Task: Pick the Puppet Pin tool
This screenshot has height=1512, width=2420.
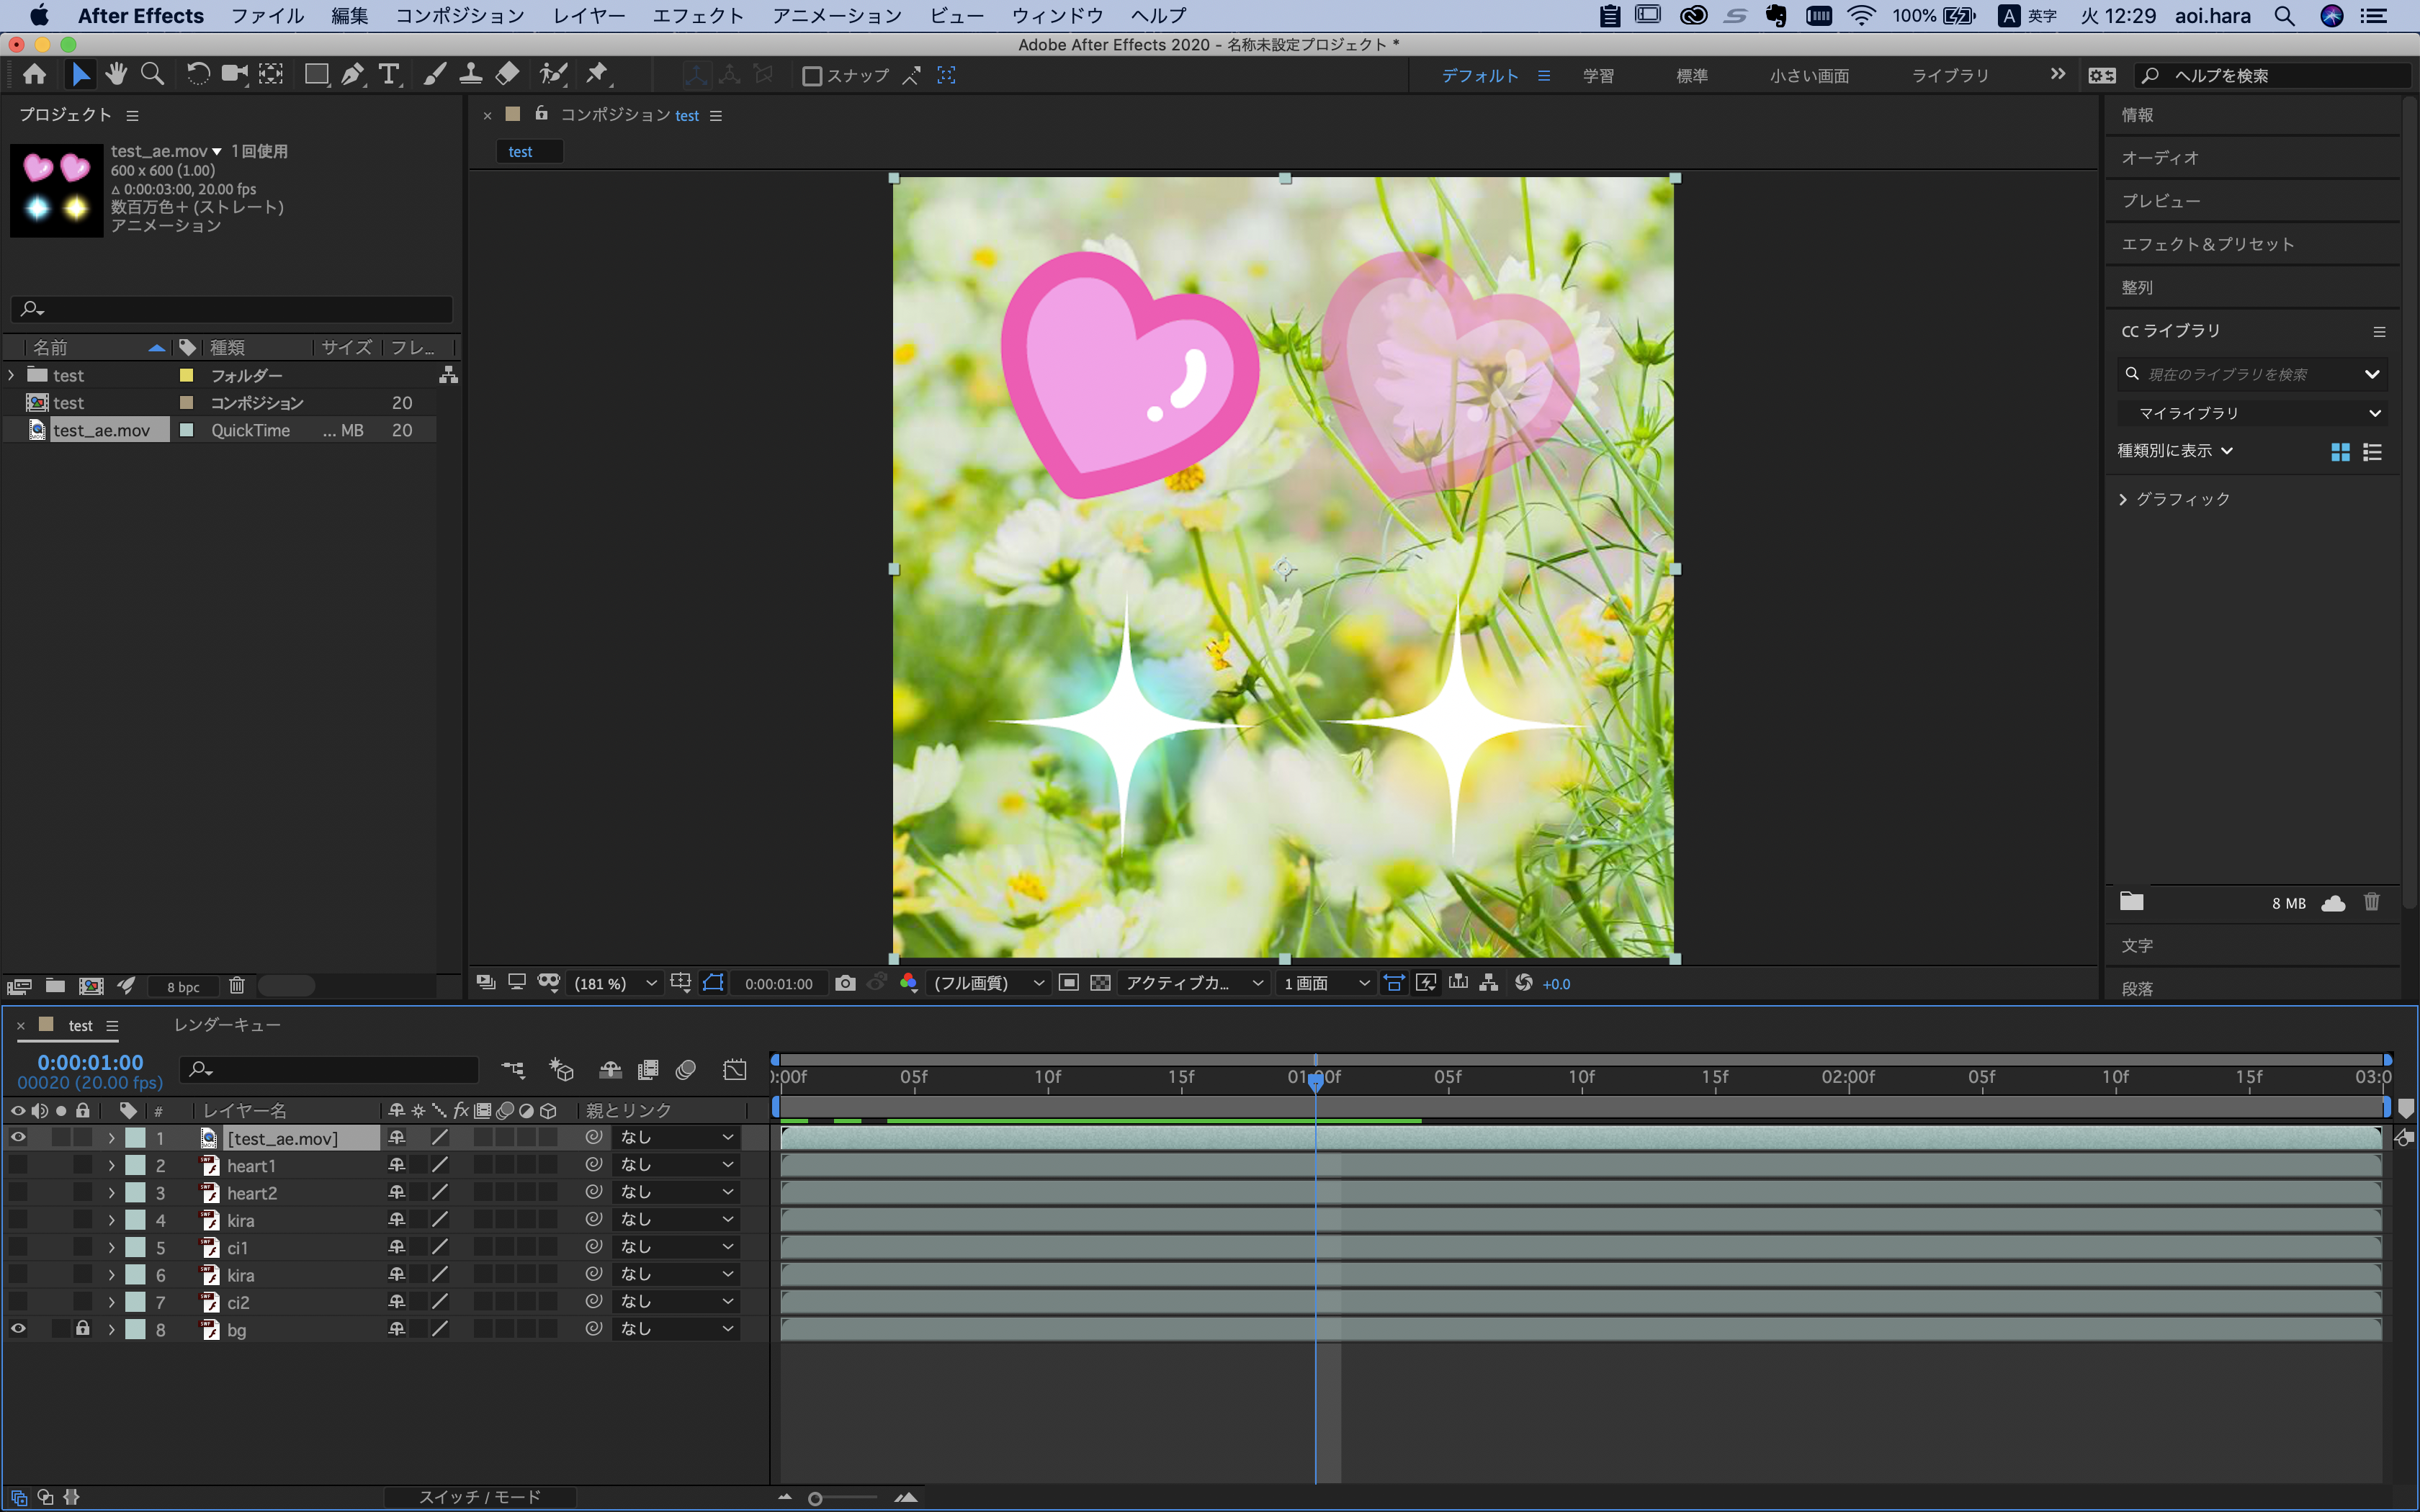Action: (597, 75)
